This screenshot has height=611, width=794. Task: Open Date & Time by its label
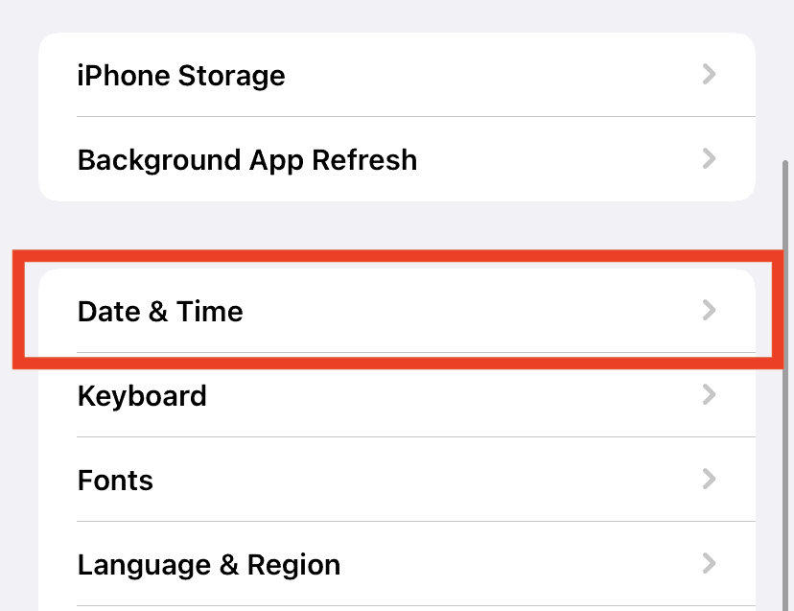(x=160, y=312)
